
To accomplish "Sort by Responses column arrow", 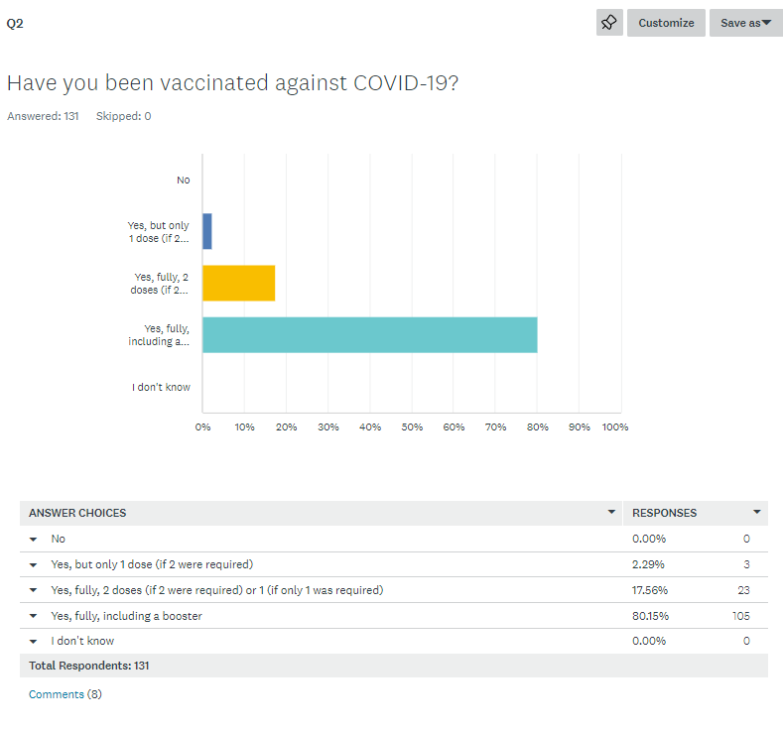I will point(757,513).
